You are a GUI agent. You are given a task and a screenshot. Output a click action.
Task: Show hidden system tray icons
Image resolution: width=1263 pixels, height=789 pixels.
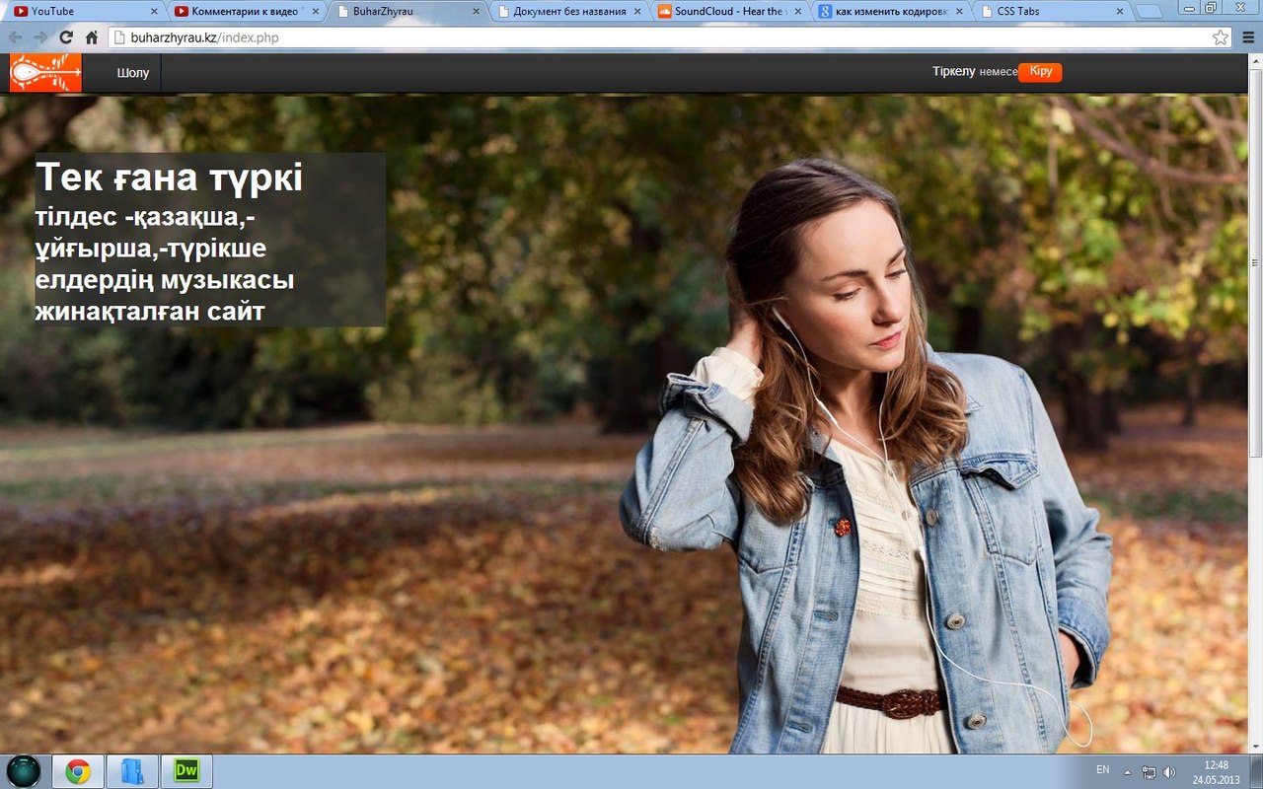[1127, 771]
